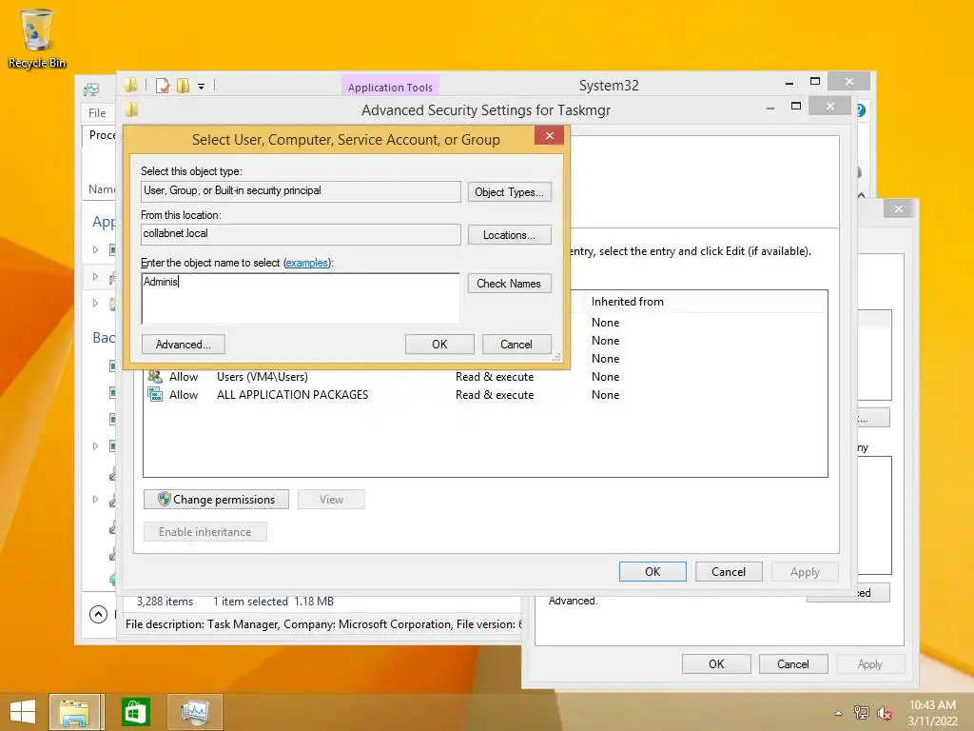
Task: Click Apply in Advanced Security Settings
Action: pos(805,572)
